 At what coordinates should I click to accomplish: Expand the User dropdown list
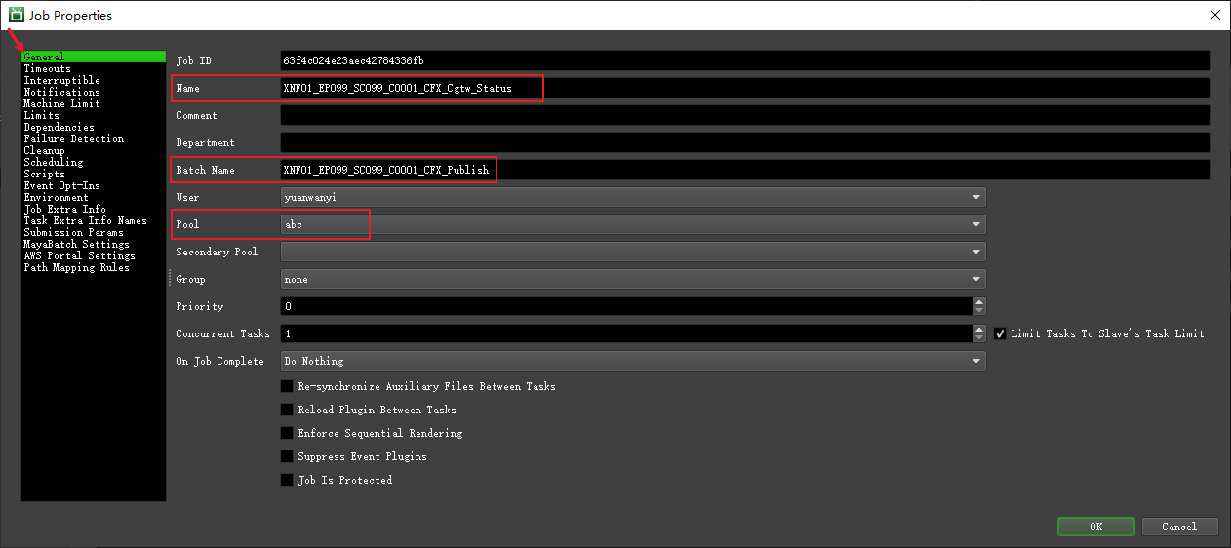[x=976, y=197]
